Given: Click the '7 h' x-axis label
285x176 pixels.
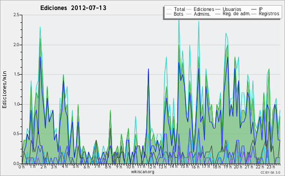Looking at the screenshot, I should tap(97, 166).
